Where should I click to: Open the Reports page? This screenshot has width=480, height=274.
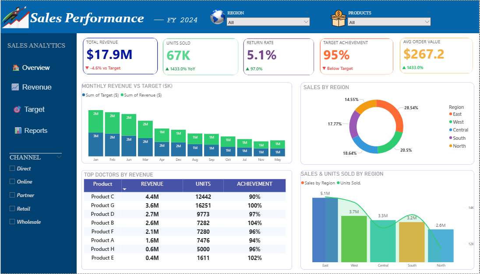tap(36, 131)
